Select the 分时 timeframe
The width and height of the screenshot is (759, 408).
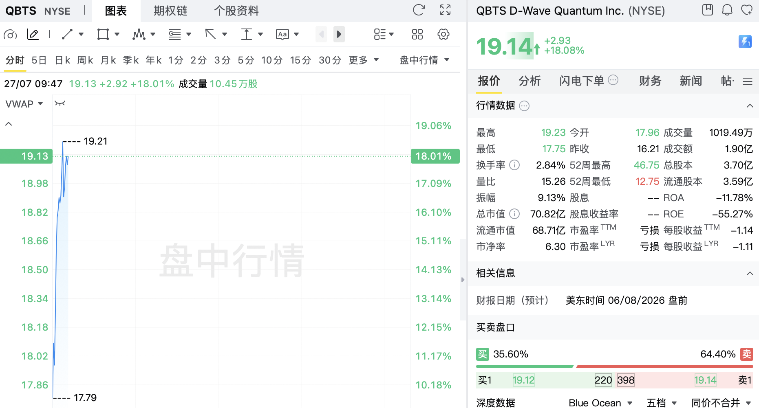[x=15, y=60]
